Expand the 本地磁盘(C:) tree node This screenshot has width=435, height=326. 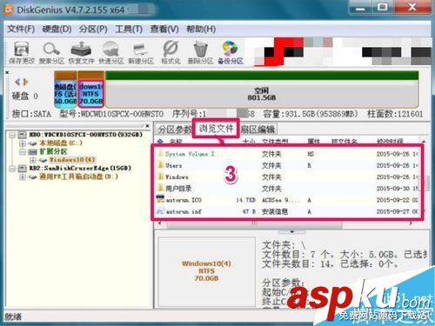23,143
